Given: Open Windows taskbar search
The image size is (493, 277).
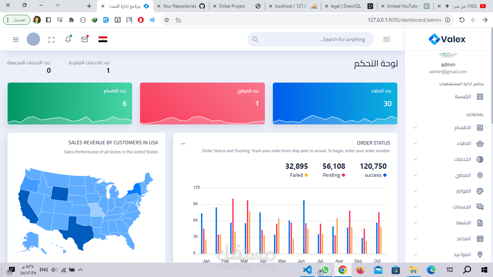Looking at the screenshot, I should click(467, 269).
